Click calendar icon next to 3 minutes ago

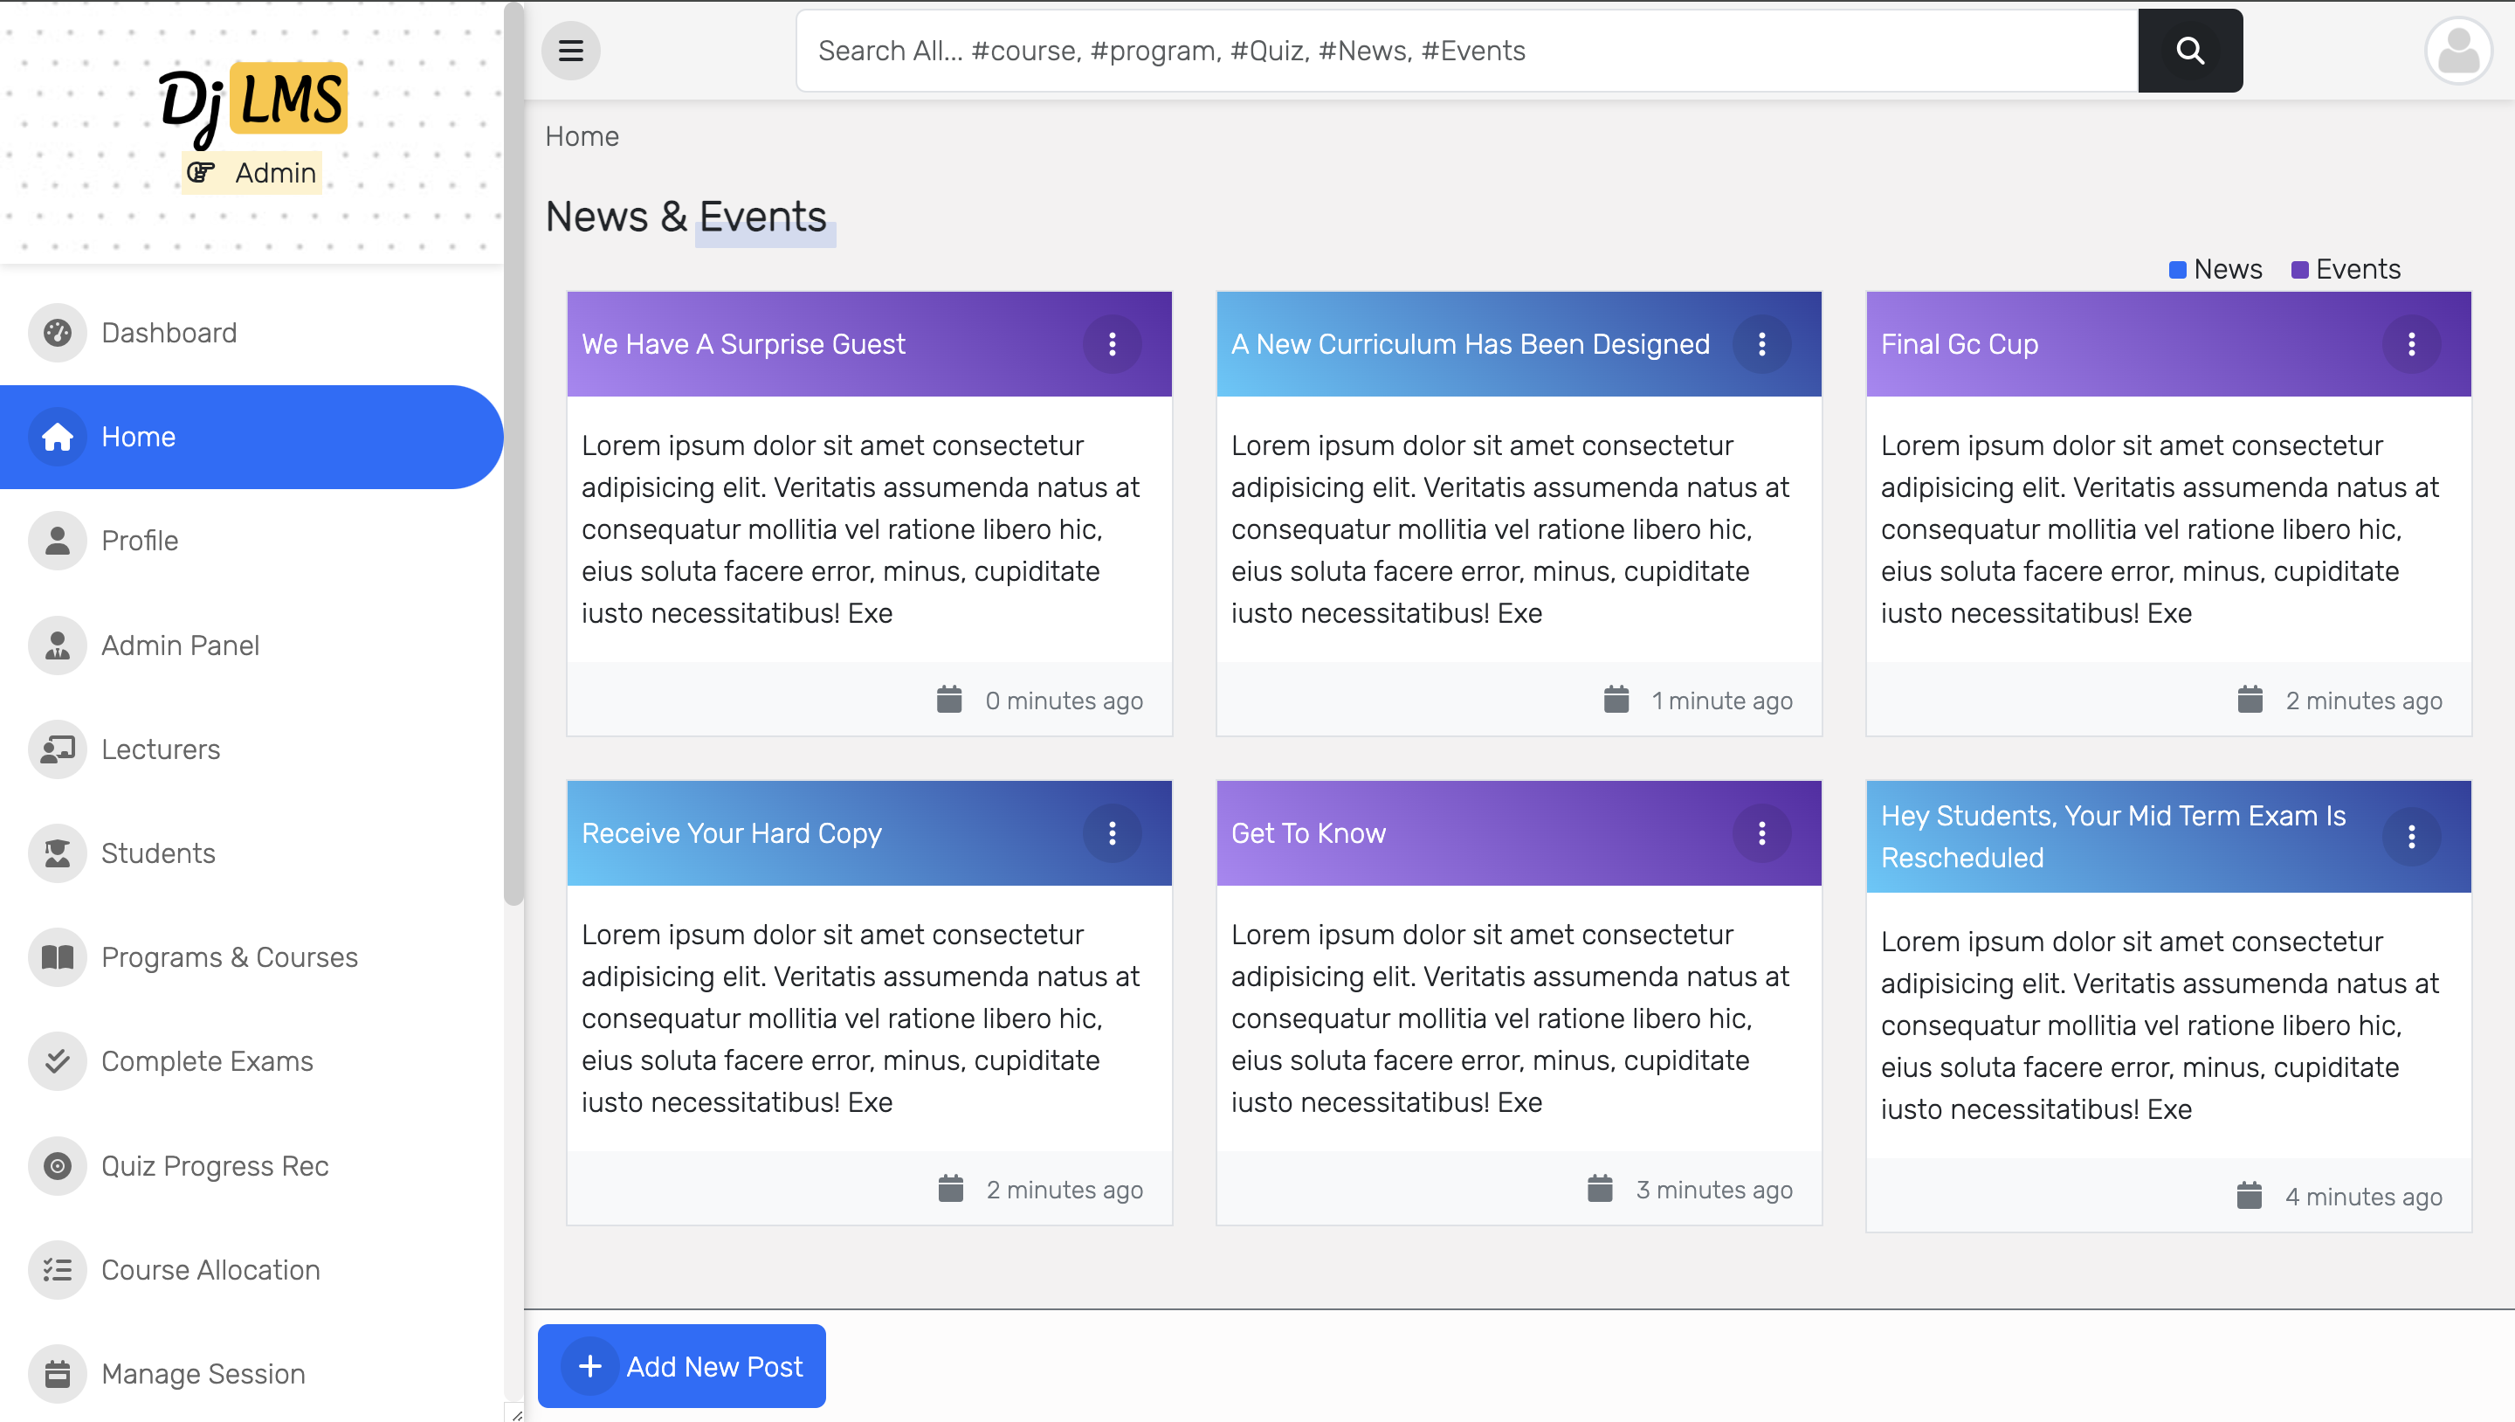1599,1190
